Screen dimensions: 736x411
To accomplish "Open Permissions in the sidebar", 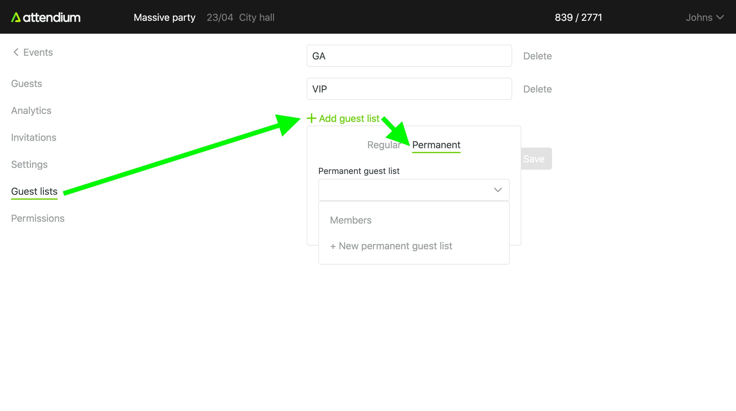I will pos(38,218).
